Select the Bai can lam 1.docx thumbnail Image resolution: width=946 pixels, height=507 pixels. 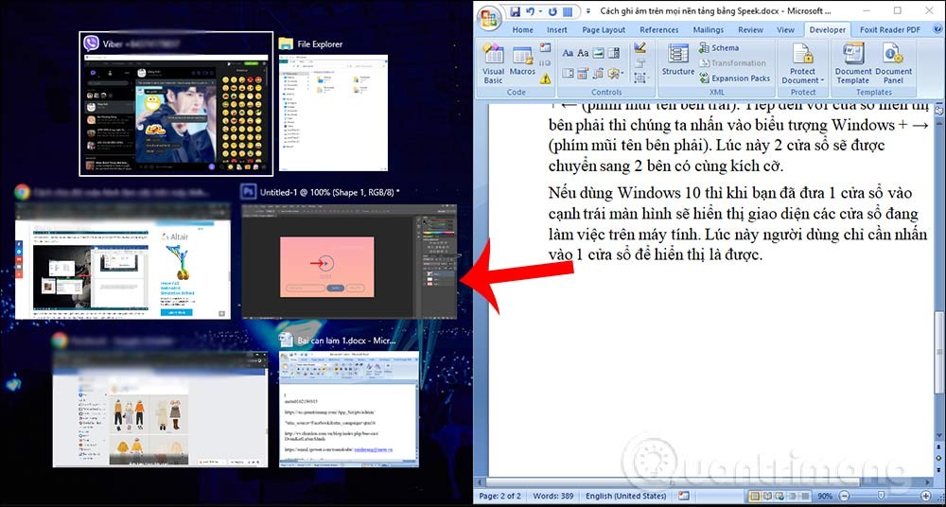click(348, 408)
